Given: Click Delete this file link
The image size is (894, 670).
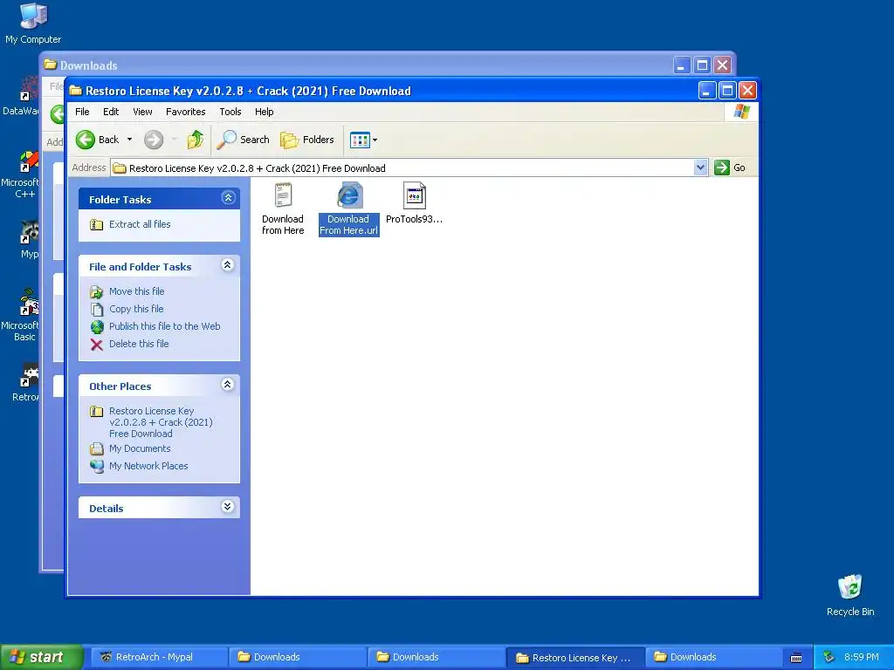Looking at the screenshot, I should point(139,344).
